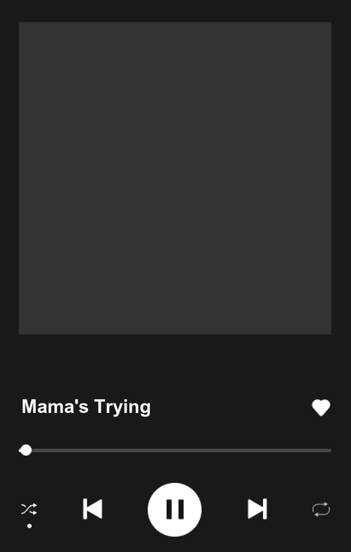Remove Mama's Trying from liked songs

click(321, 408)
